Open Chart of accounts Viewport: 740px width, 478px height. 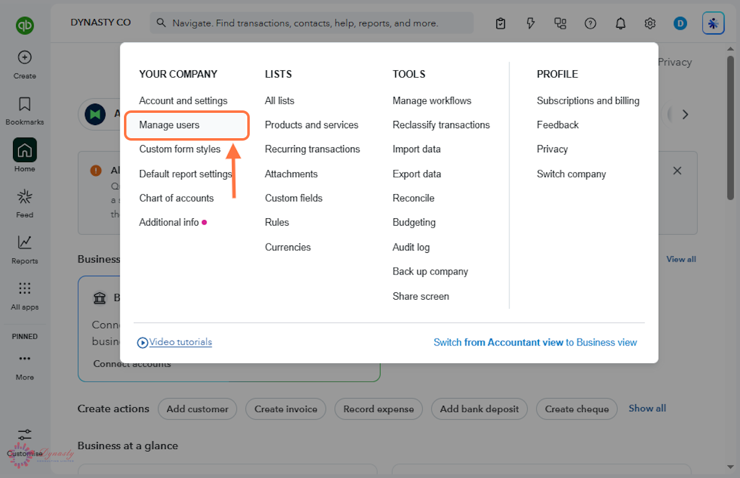176,198
